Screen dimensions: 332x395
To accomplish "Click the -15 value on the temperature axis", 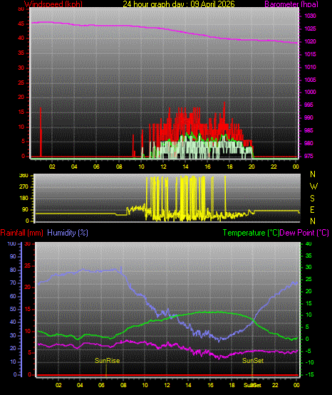I will tap(310, 375).
